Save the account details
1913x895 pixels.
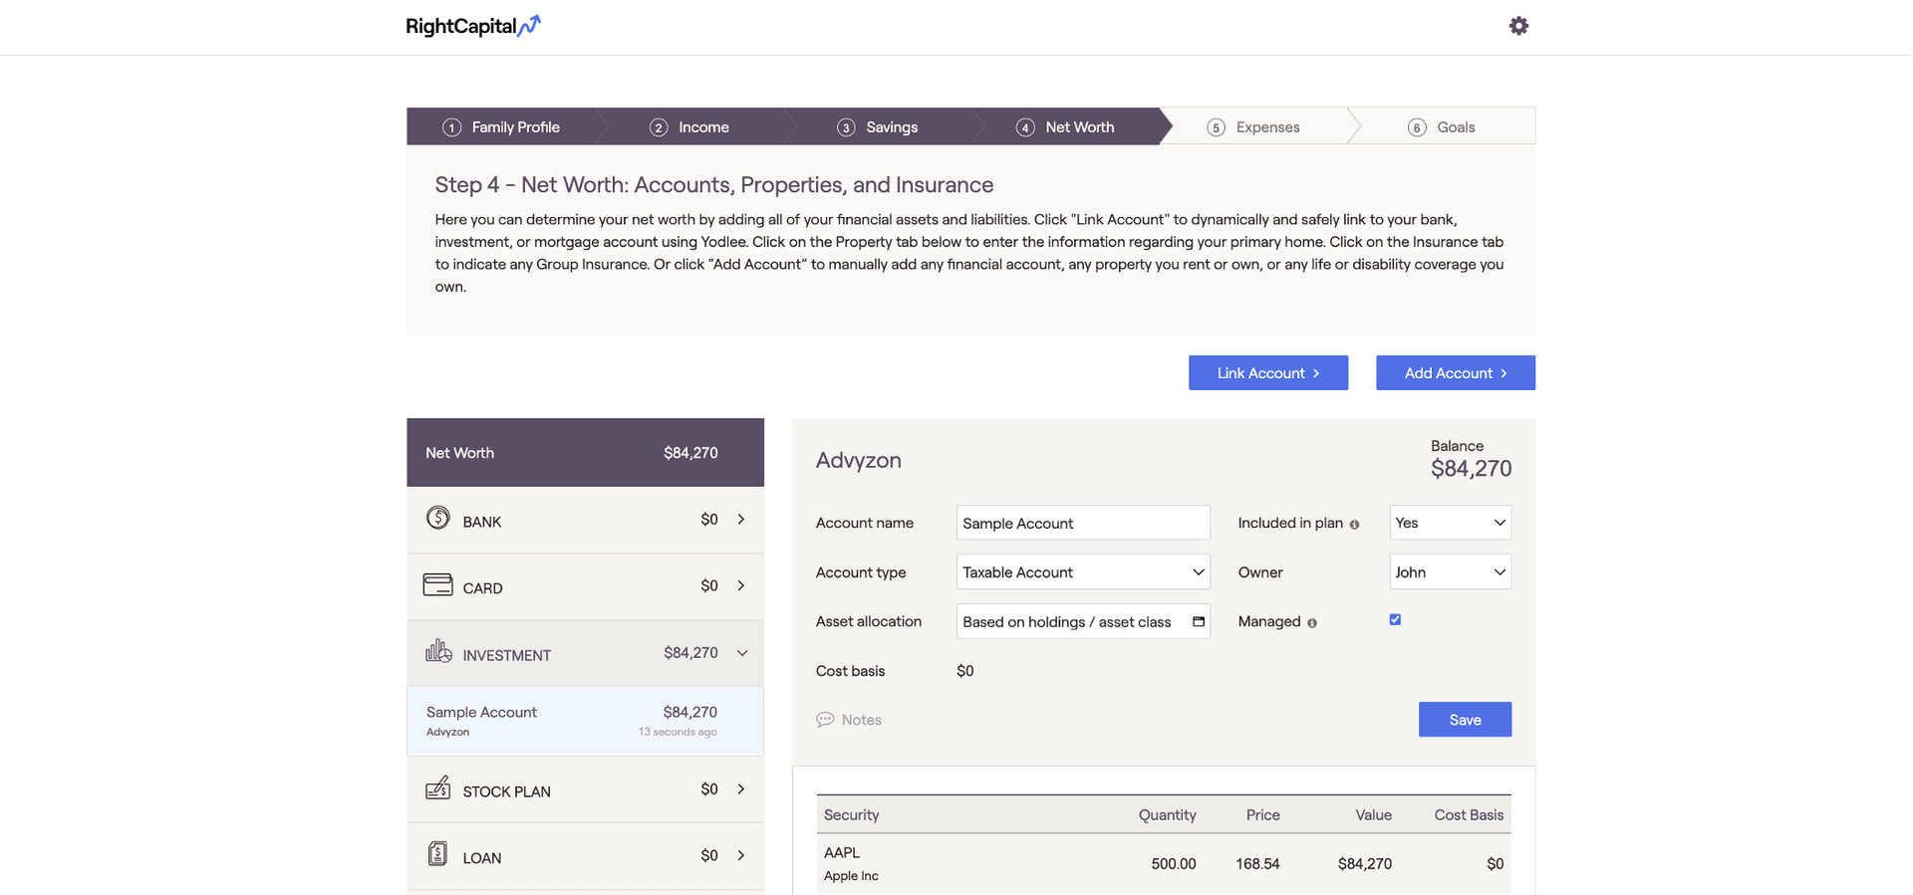point(1465,720)
